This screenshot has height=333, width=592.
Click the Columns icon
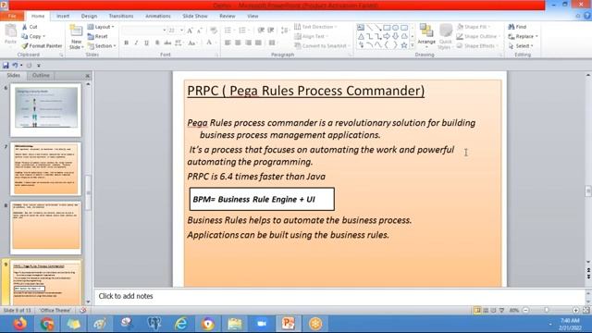(x=272, y=43)
